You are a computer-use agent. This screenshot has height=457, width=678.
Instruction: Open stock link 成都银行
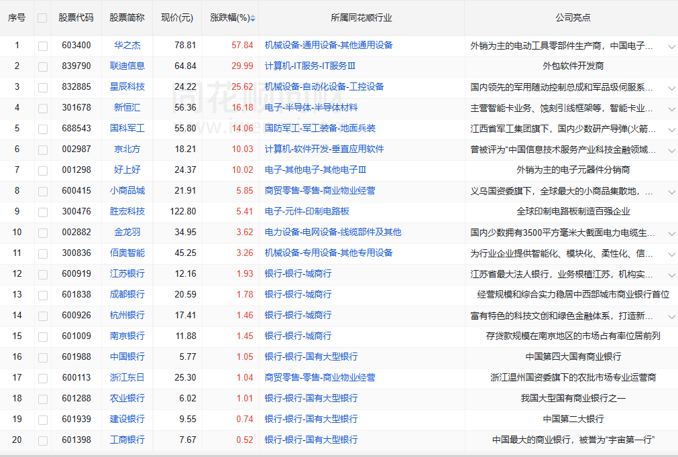click(x=127, y=294)
